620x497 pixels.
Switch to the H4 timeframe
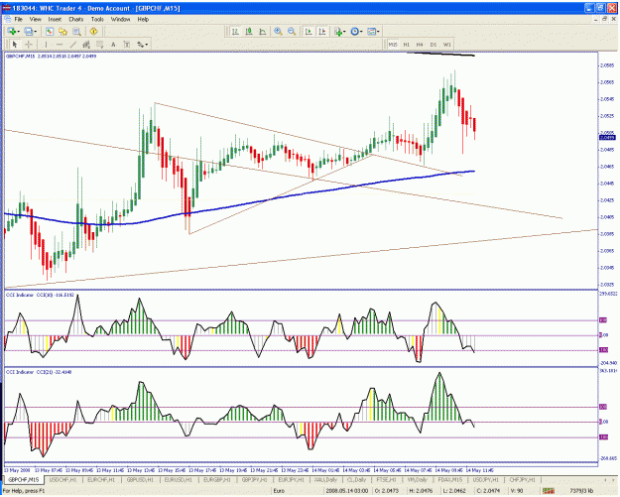click(420, 45)
